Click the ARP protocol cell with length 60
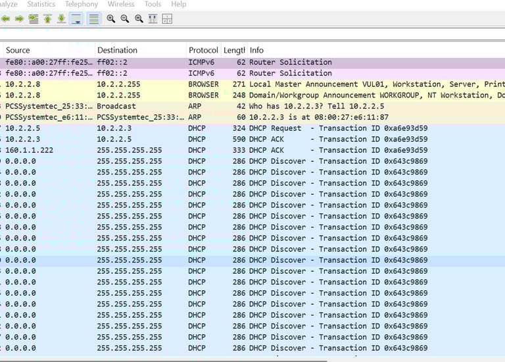 click(x=195, y=117)
